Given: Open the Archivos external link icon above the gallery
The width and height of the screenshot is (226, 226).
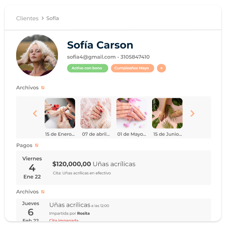Looking at the screenshot, I should (43, 88).
